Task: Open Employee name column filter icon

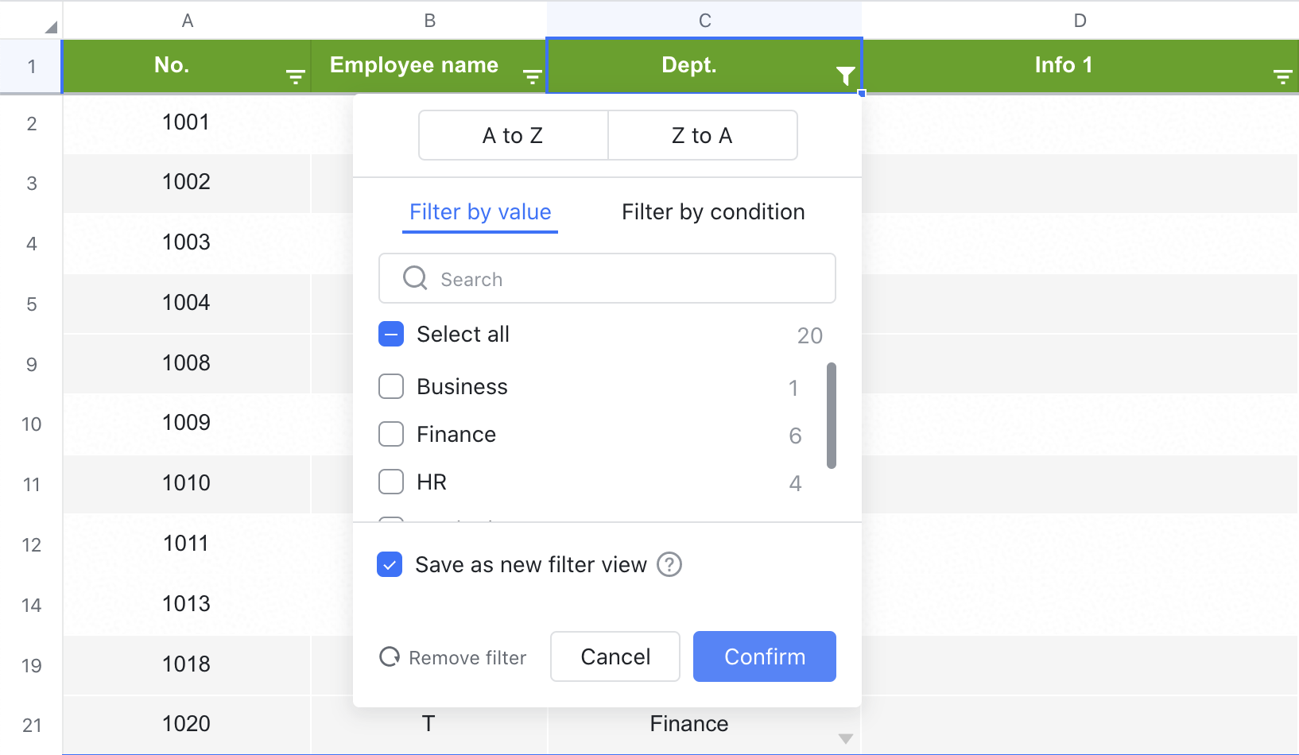Action: click(532, 77)
